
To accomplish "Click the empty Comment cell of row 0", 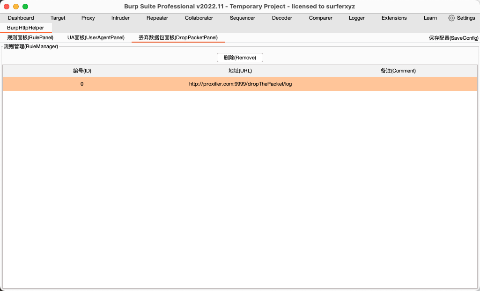I will pos(398,84).
